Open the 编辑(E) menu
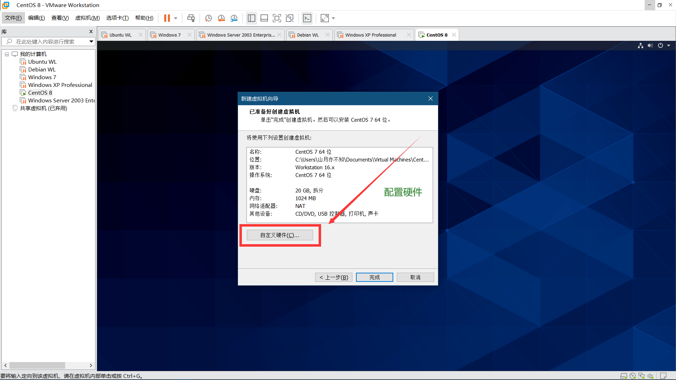The height and width of the screenshot is (380, 676). click(x=37, y=18)
